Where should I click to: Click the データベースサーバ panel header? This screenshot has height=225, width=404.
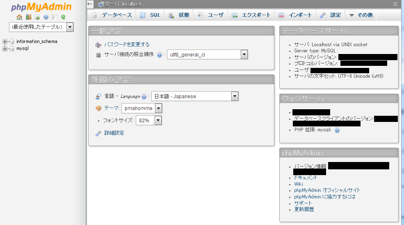339,31
